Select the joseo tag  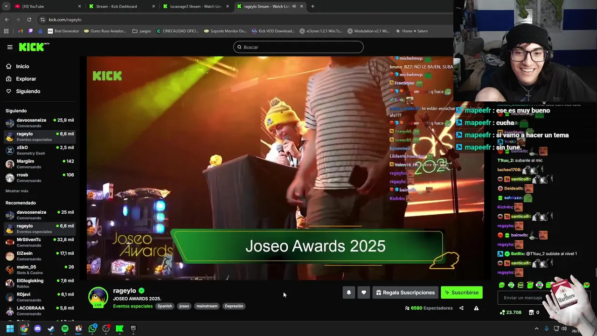tap(184, 306)
